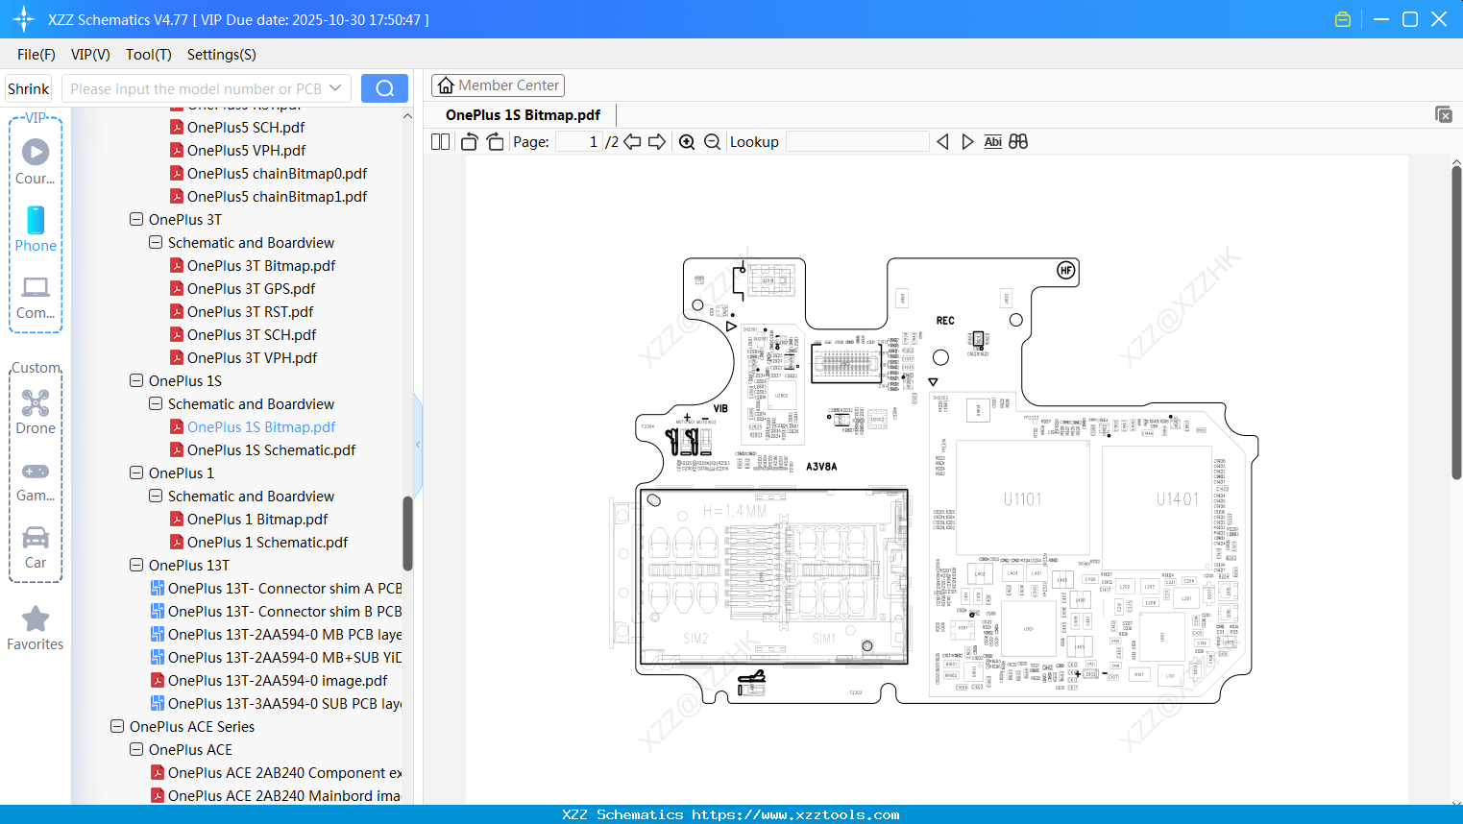Viewport: 1463px width, 824px height.
Task: Open the model number dropdown arrow
Action: 335,88
